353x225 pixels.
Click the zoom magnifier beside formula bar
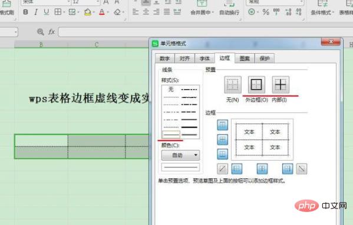[x=41, y=32]
